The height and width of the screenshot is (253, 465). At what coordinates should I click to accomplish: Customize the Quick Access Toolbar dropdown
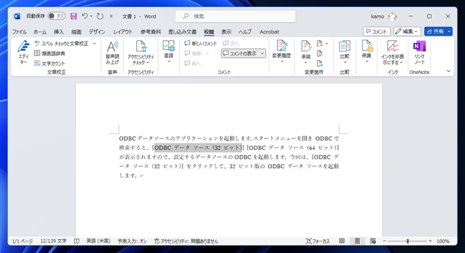click(111, 16)
